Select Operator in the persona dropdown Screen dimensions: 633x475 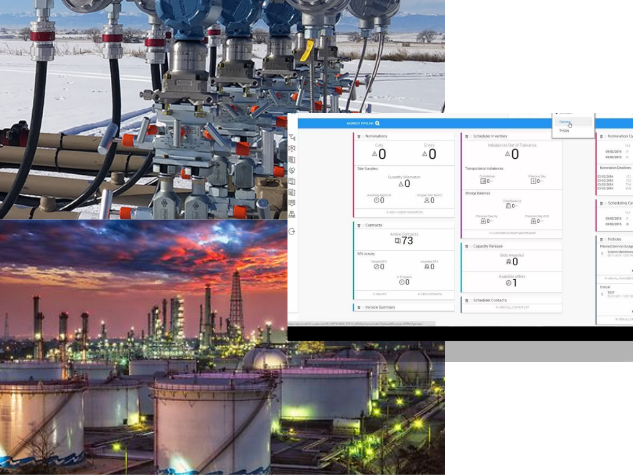565,122
